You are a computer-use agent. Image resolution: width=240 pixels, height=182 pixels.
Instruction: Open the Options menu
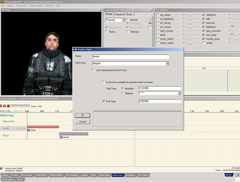pos(10,6)
